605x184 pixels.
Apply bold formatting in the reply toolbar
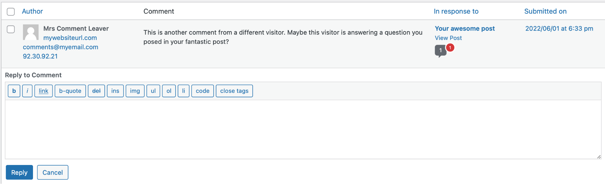(x=14, y=91)
